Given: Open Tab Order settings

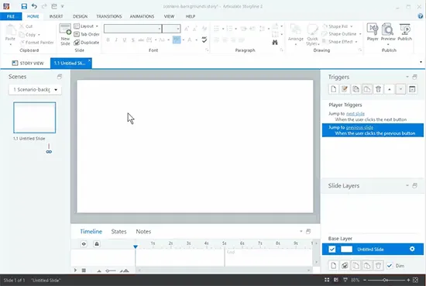Looking at the screenshot, I should [x=87, y=34].
